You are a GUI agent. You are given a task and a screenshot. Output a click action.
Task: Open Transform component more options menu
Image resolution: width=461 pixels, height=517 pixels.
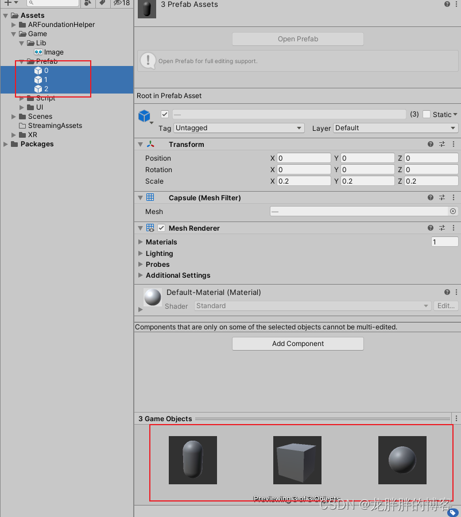454,144
